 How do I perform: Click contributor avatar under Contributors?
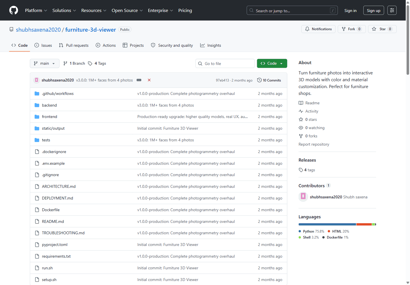click(x=303, y=197)
